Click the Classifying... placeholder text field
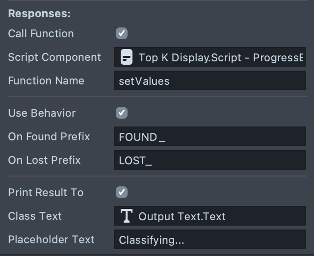Viewport: 314px width, 256px height. pyautogui.click(x=209, y=240)
